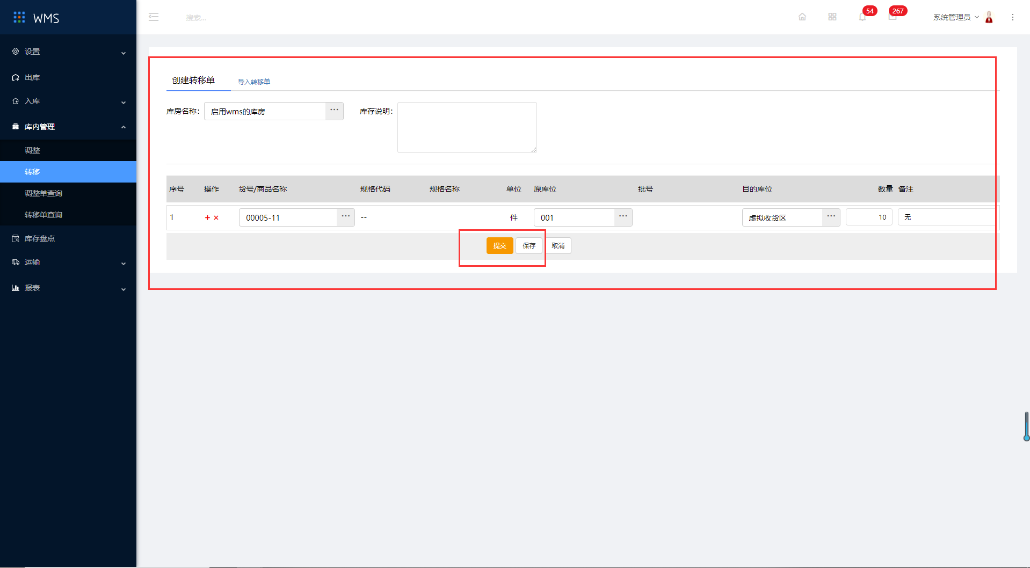Expand the 报表 menu chevron
This screenshot has width=1030, height=568.
(124, 289)
